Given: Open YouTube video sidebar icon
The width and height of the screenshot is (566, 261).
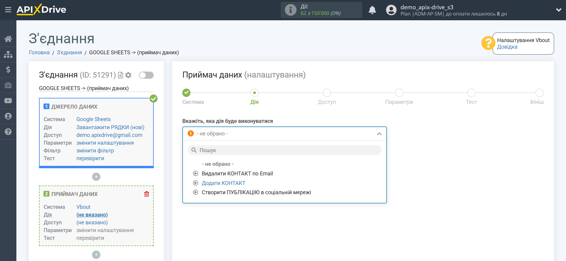Looking at the screenshot, I should (x=8, y=101).
